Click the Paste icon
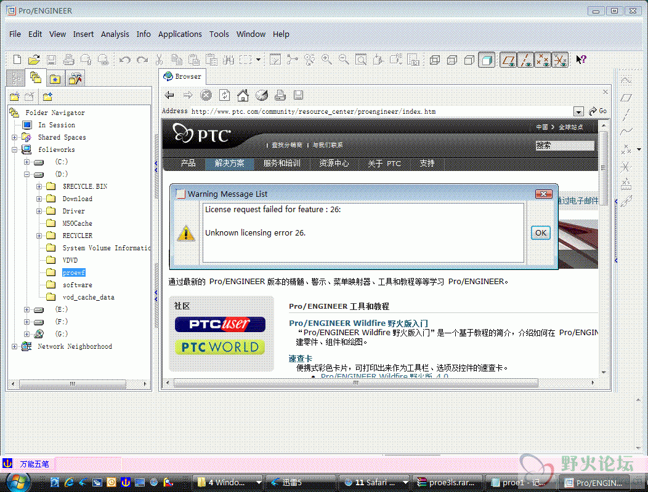 point(194,60)
